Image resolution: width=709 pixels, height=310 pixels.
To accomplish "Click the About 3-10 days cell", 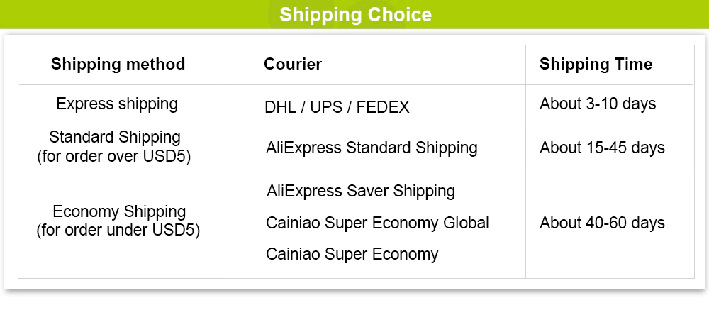I will (598, 104).
